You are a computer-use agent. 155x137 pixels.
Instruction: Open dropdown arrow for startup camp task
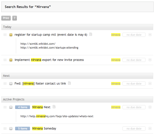pyautogui.click(x=150, y=35)
